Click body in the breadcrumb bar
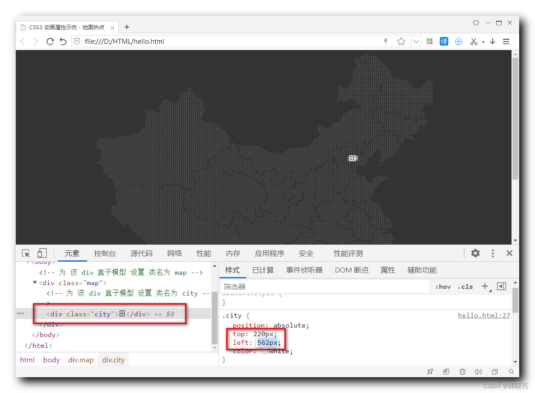The height and width of the screenshot is (393, 535). [51, 360]
